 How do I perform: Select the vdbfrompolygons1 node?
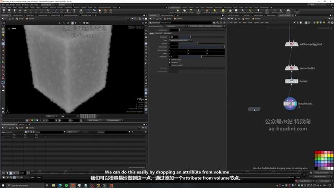click(x=292, y=44)
